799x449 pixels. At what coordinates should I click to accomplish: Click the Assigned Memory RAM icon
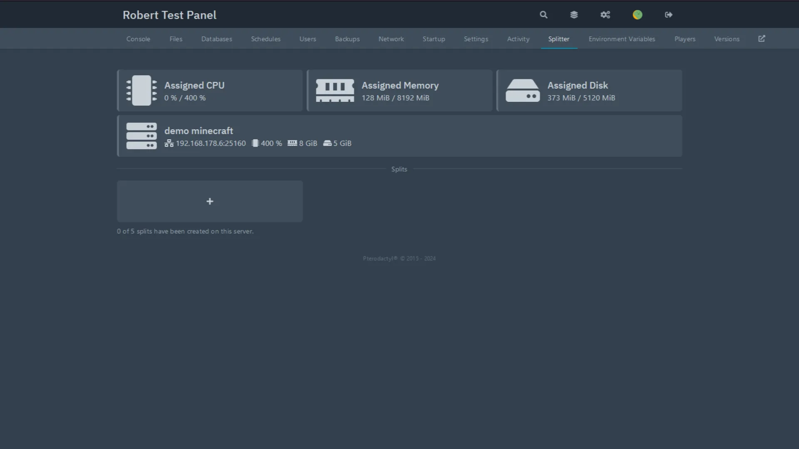(x=335, y=90)
